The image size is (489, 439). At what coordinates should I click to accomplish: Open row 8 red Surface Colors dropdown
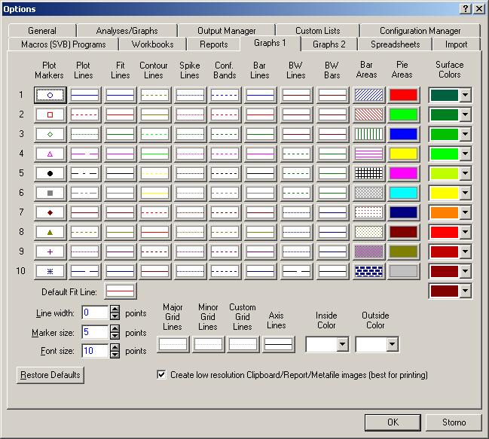click(466, 232)
